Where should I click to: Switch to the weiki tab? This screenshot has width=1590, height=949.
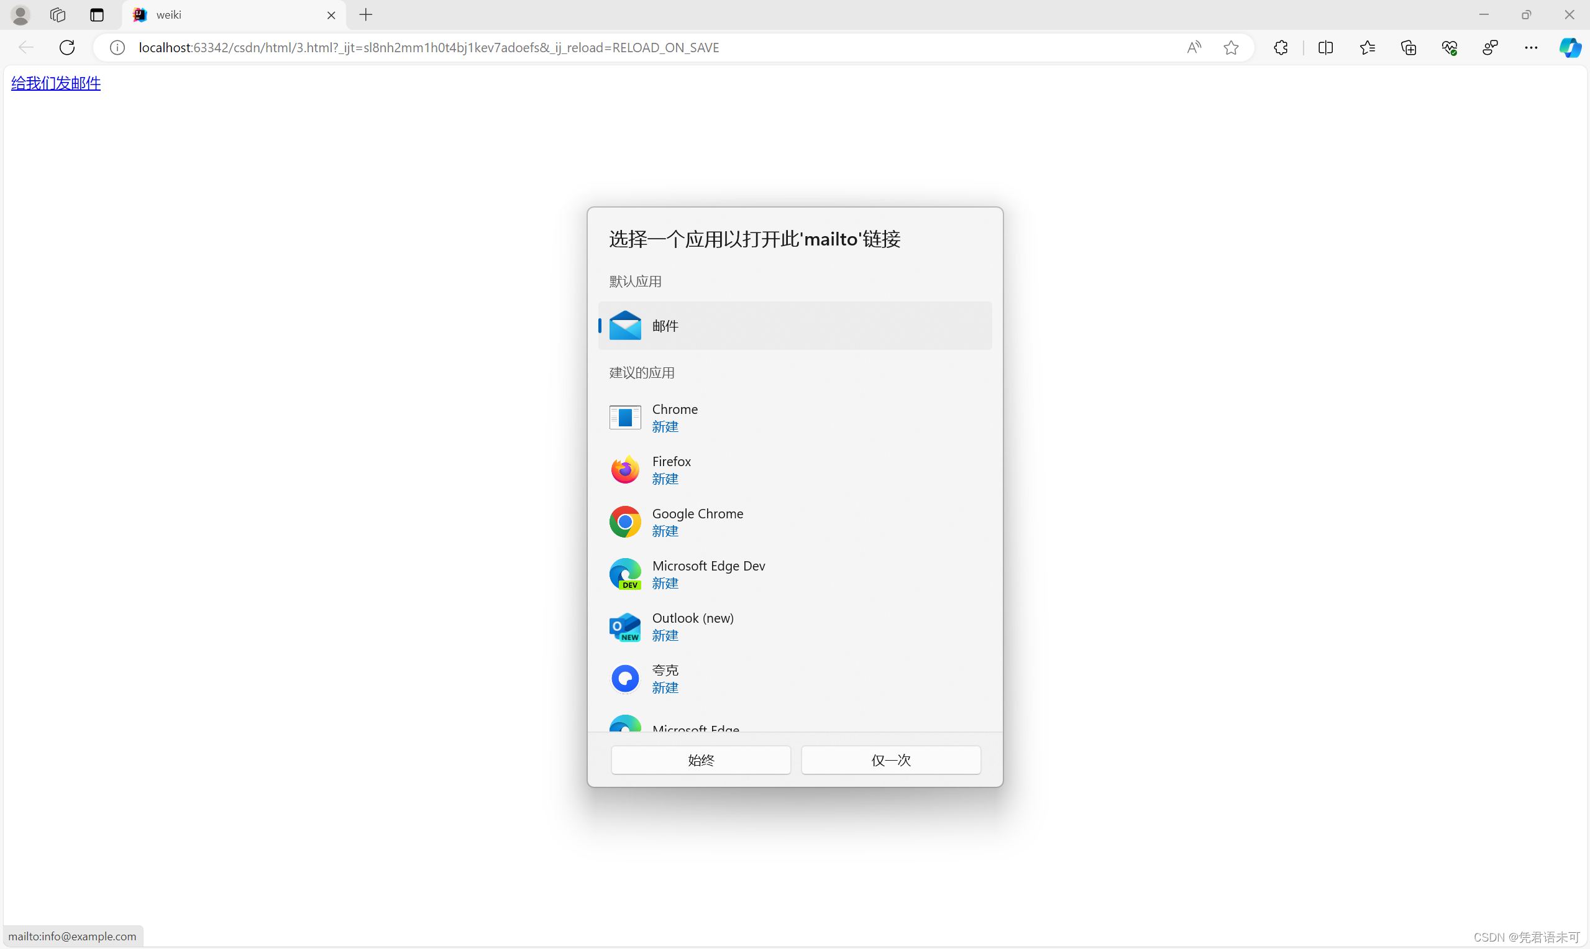[211, 15]
